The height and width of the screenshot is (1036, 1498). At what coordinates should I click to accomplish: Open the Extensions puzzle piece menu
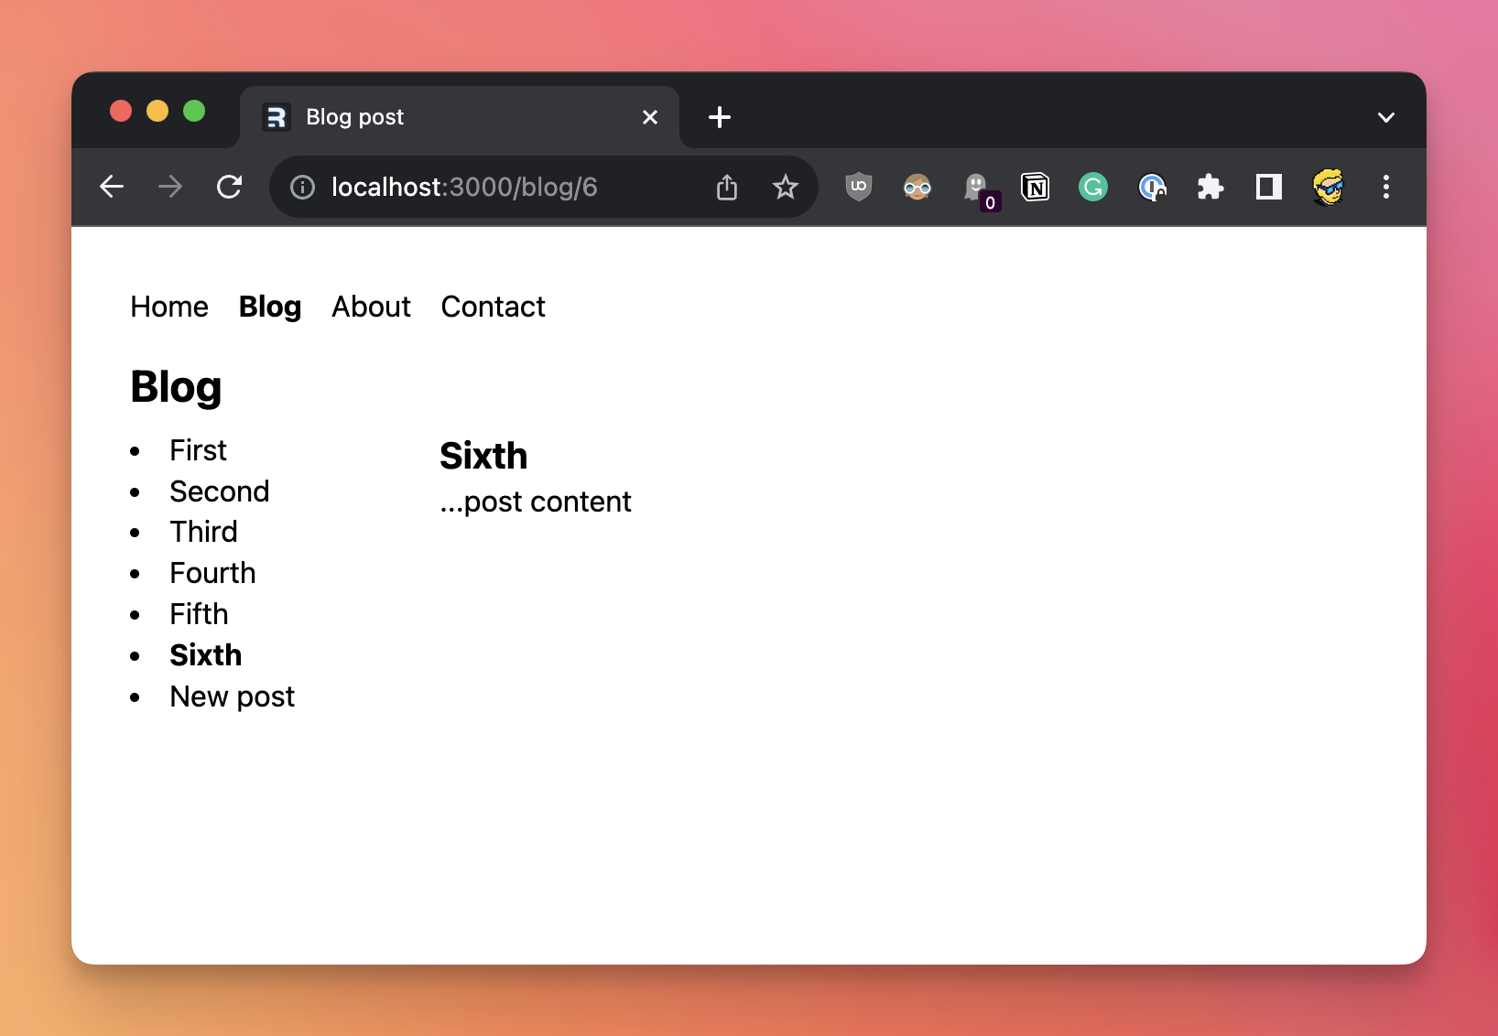pos(1210,188)
